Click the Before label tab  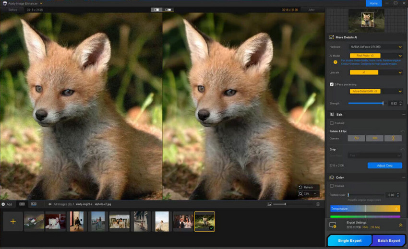(13, 10)
